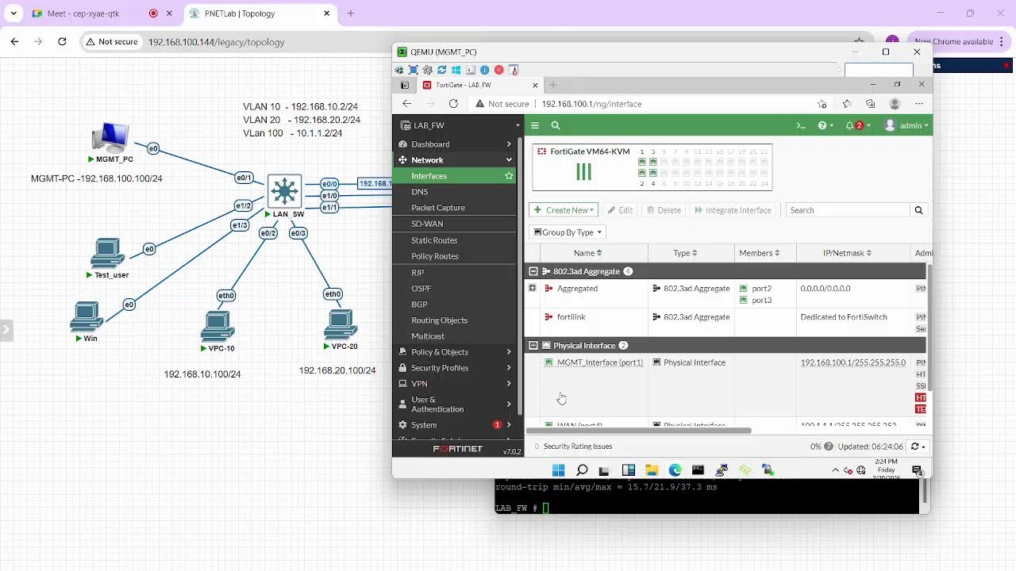Viewport: 1016px width, 571px height.
Task: Open File Explorer on the VM taskbar
Action: tap(652, 470)
